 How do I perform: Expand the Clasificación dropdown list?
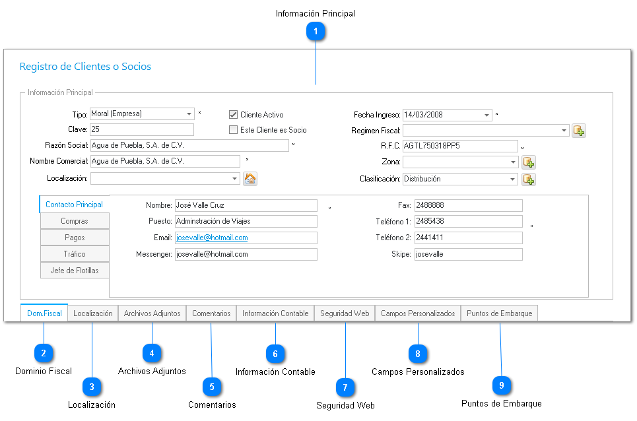pos(513,179)
